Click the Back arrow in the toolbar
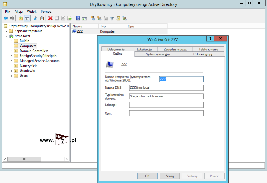The image size is (267, 183). click(x=6, y=18)
